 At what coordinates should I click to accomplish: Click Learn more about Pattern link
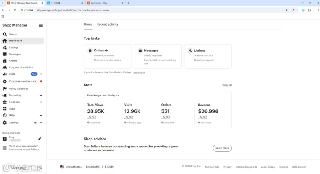(24, 150)
